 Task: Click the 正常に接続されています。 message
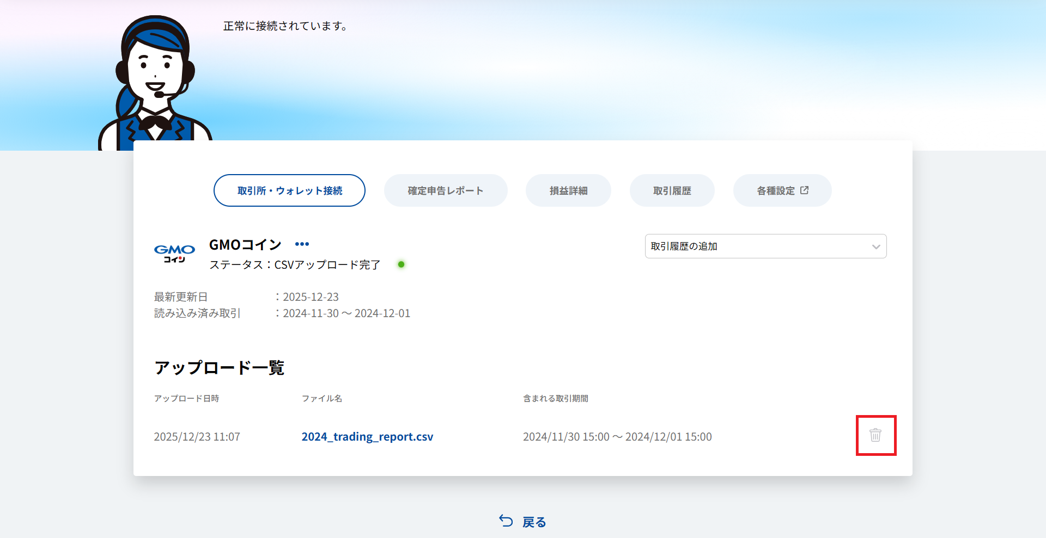(286, 26)
